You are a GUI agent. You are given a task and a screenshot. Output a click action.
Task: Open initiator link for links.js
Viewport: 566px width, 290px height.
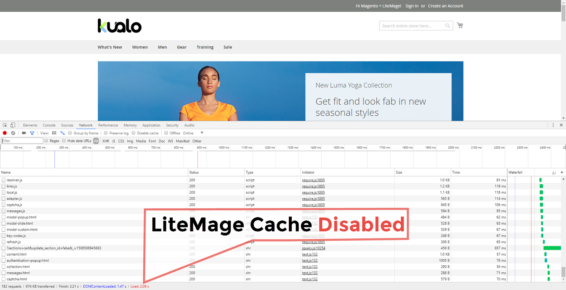tap(313, 186)
